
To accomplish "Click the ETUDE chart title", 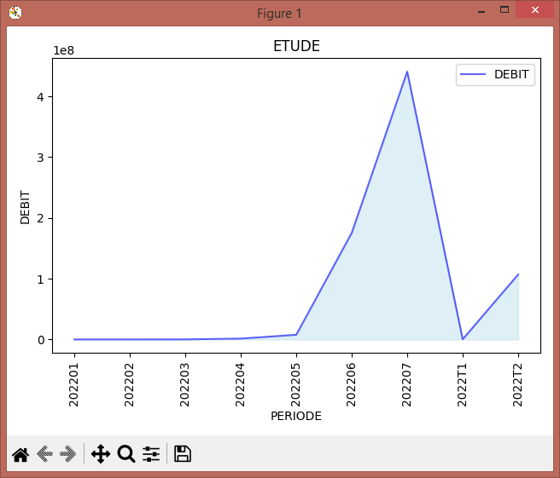I will (x=296, y=46).
